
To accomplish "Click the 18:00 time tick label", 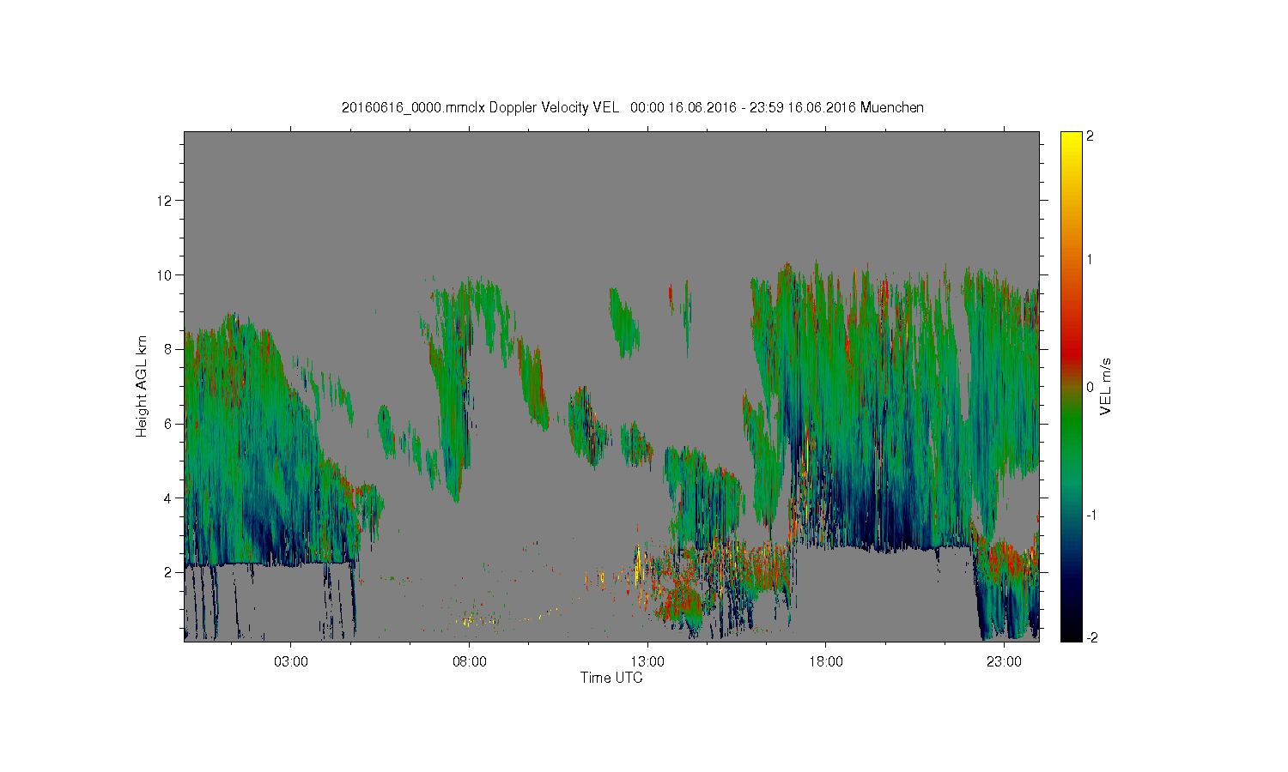I will tap(825, 662).
